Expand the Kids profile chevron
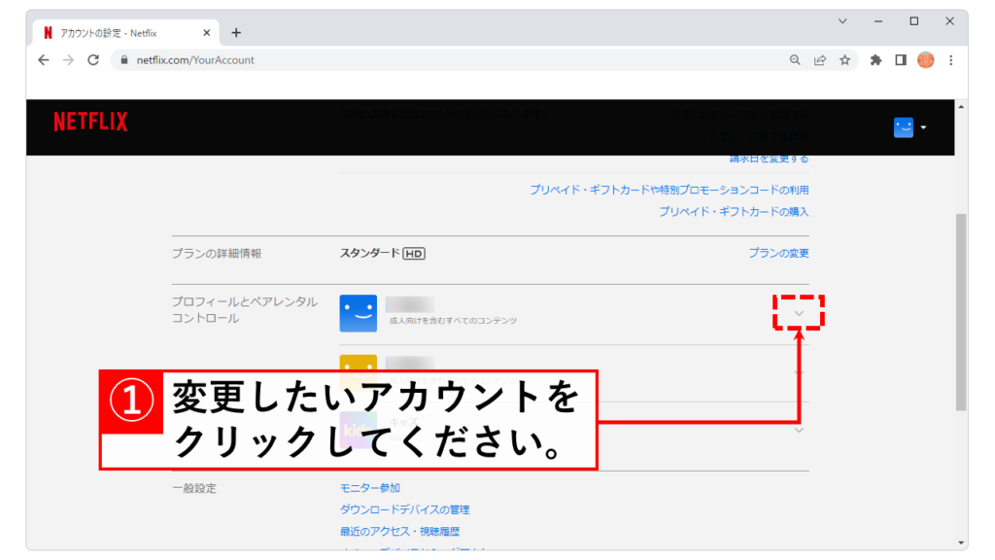 (x=799, y=430)
